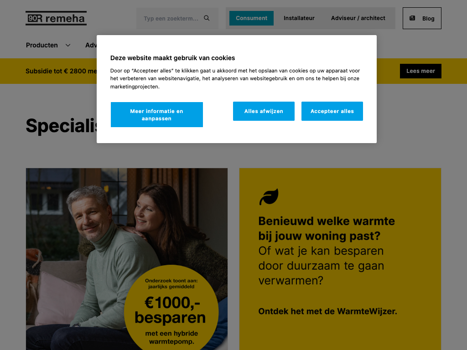Screen dimensions: 467x350
Task: Open Meer informatie en aanpassen
Action: coord(157,114)
